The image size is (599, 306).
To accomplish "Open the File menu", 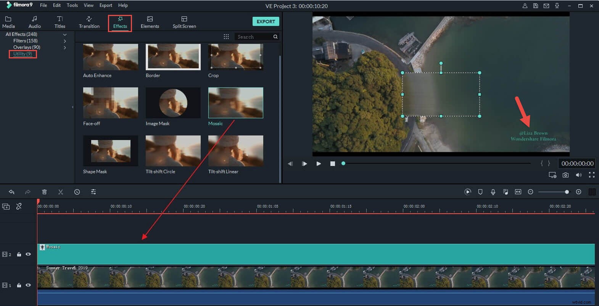I will 43,5.
